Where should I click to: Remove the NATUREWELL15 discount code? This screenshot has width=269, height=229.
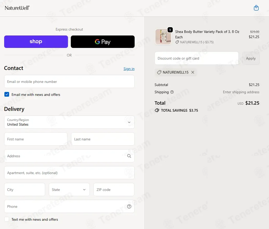193,72
